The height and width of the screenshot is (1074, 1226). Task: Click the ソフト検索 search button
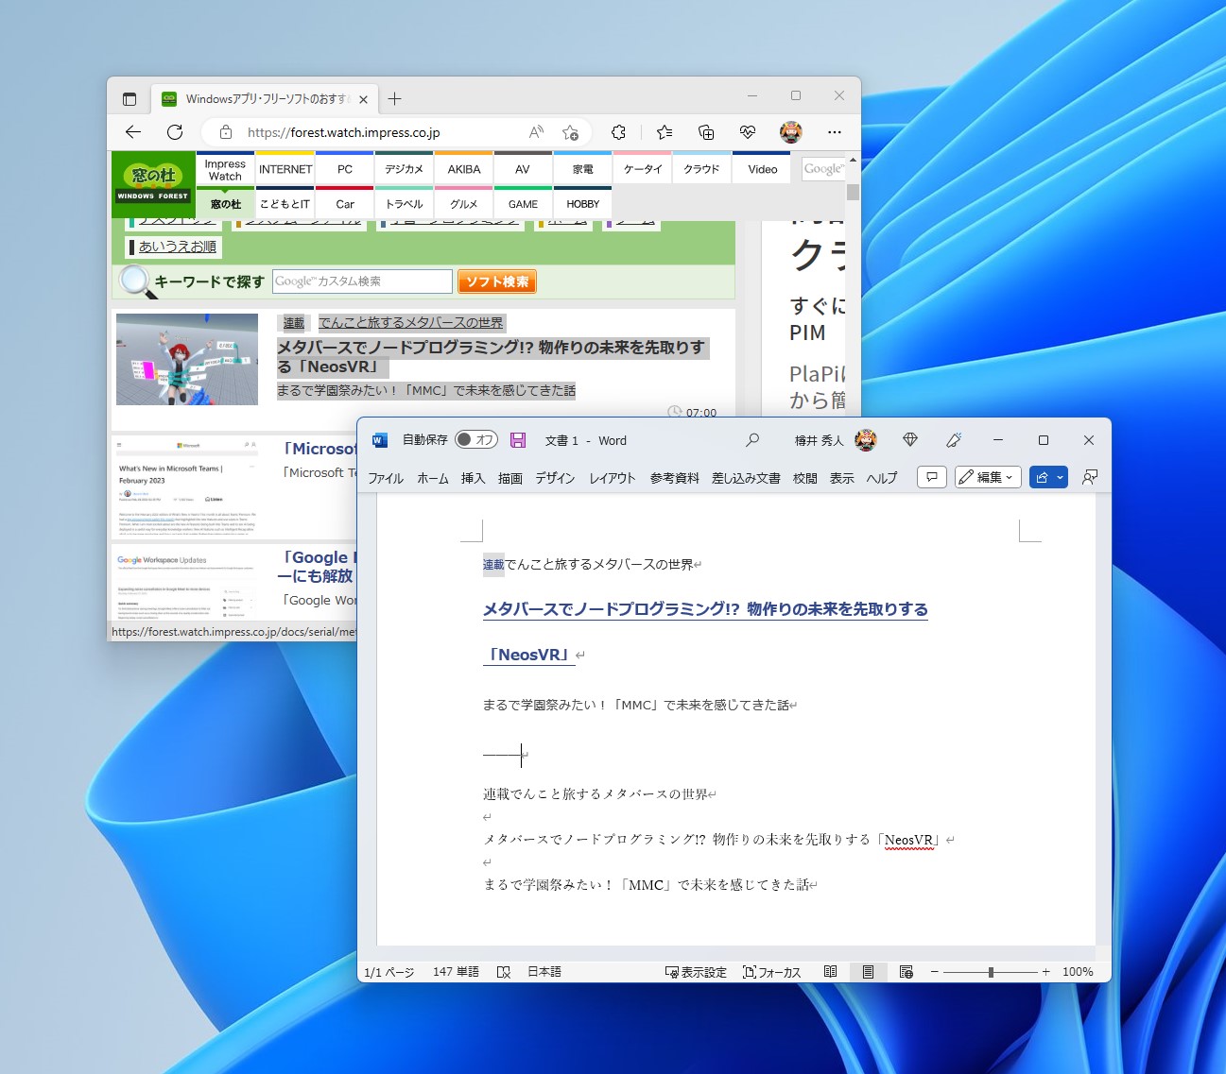coord(496,281)
